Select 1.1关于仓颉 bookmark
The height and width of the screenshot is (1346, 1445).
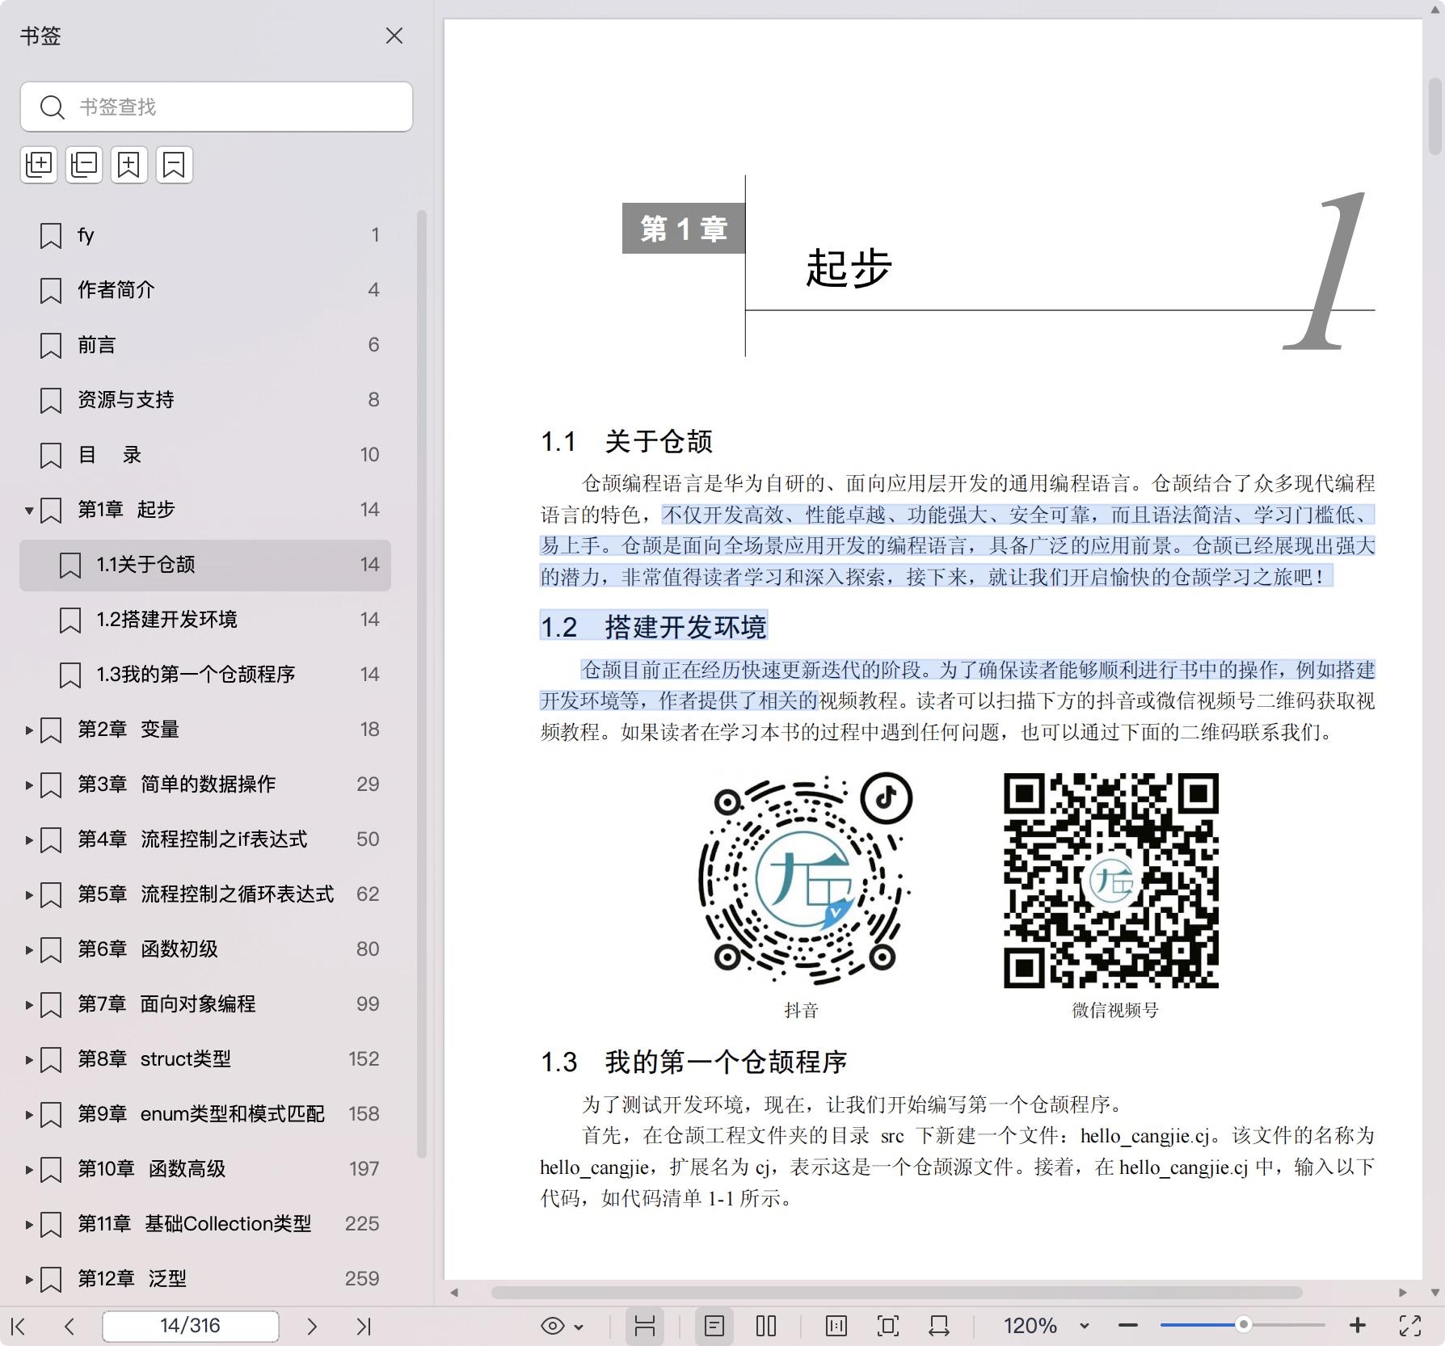(x=205, y=565)
